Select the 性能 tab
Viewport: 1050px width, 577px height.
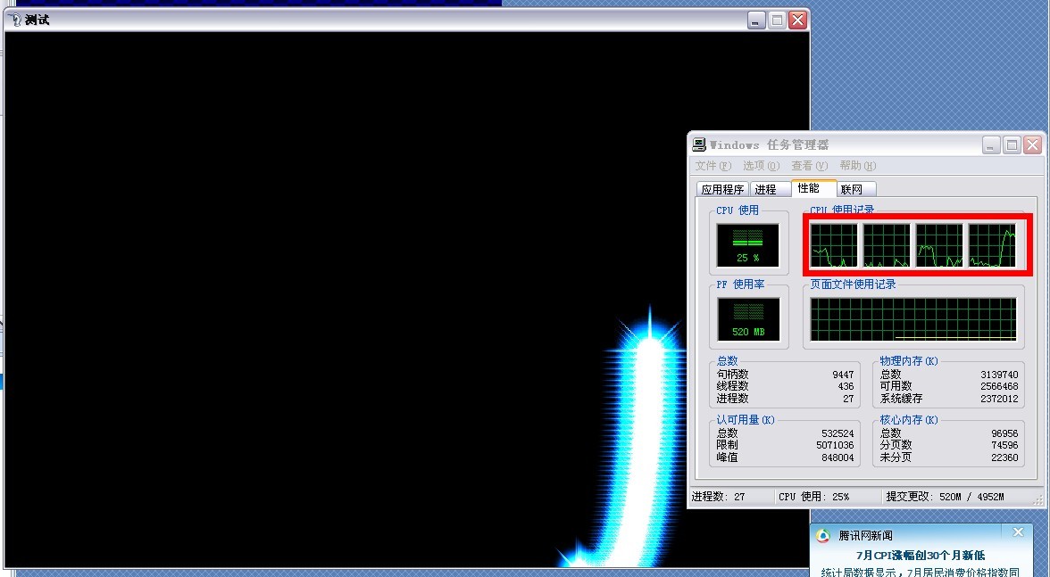click(813, 188)
